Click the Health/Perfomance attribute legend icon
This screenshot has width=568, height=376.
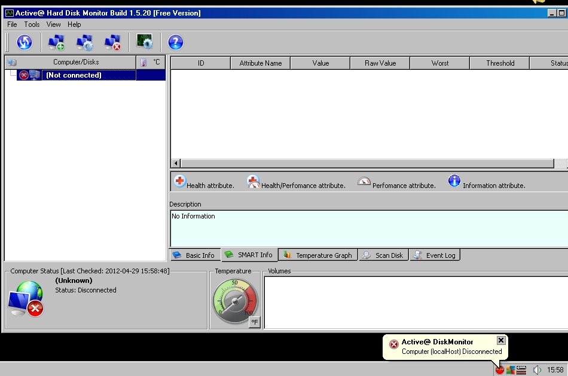point(254,181)
